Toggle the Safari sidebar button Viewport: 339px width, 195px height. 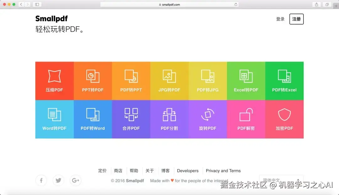click(x=37, y=4)
